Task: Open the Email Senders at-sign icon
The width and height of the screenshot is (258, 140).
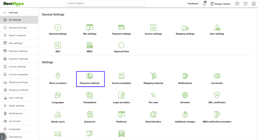Action: (153, 114)
